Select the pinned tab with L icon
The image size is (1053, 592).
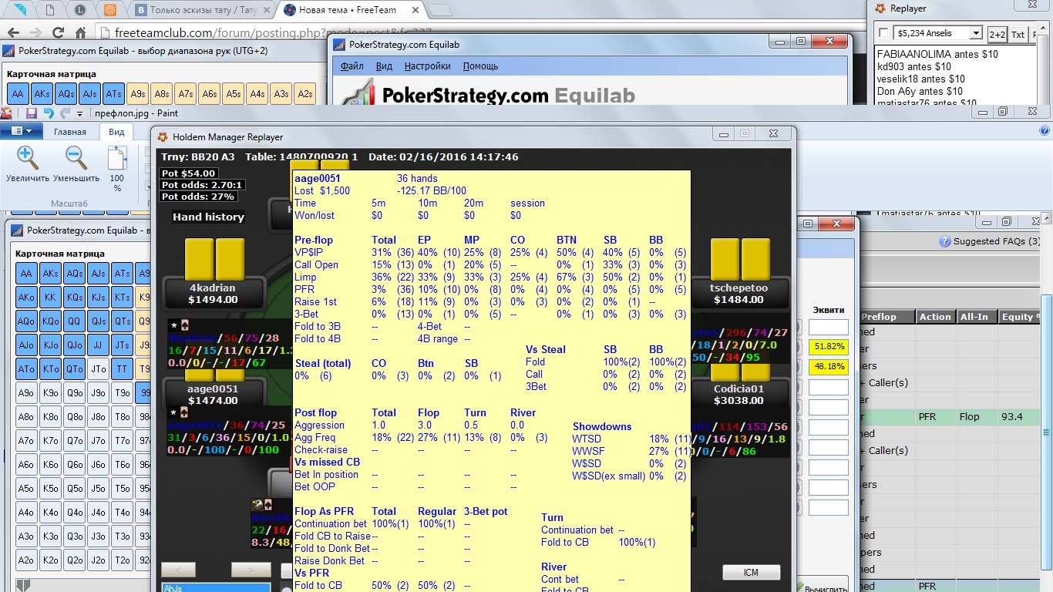(80, 10)
